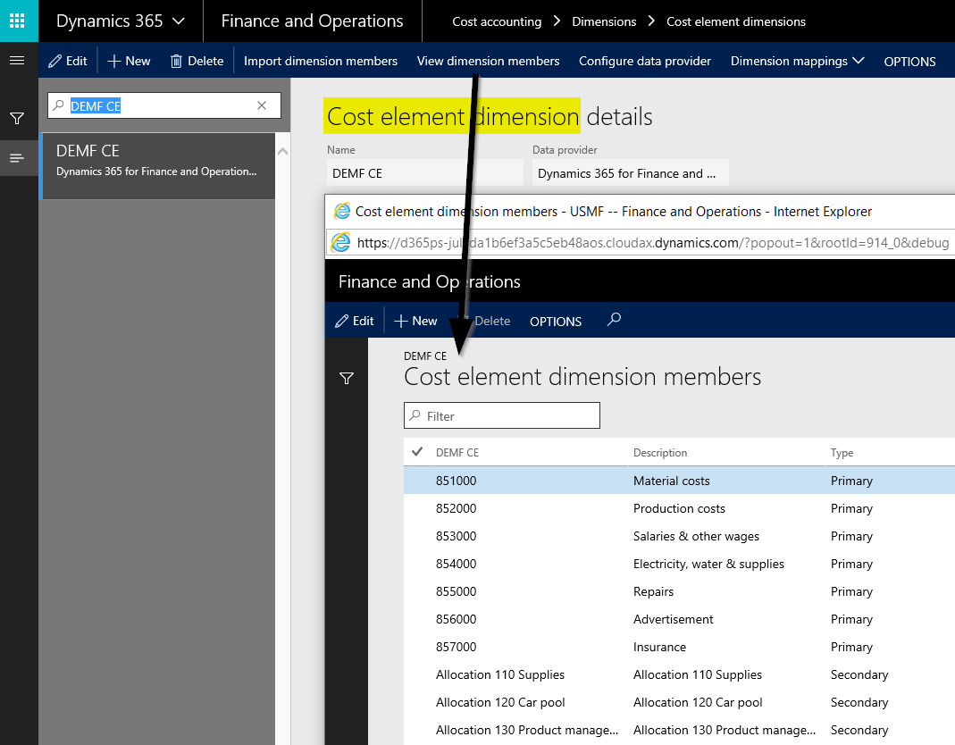Select the 853000 Salaries & other wages row
The height and width of the screenshot is (745, 955).
625,536
